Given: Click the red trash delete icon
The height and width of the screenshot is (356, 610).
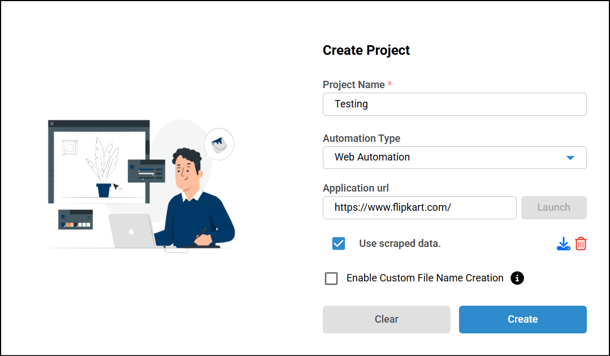Looking at the screenshot, I should [581, 244].
